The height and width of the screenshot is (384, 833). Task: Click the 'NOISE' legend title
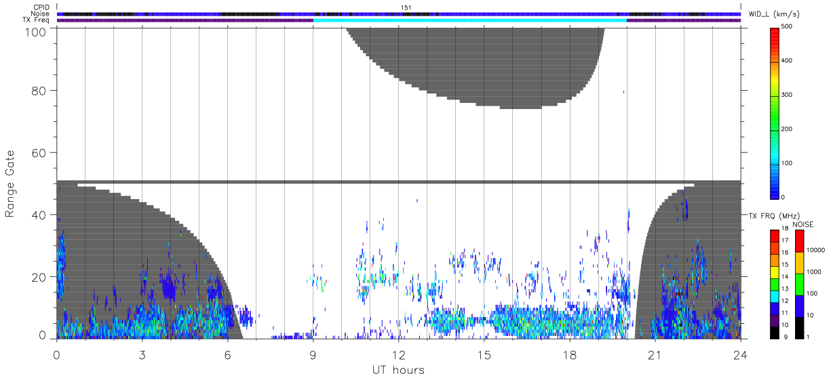(804, 224)
